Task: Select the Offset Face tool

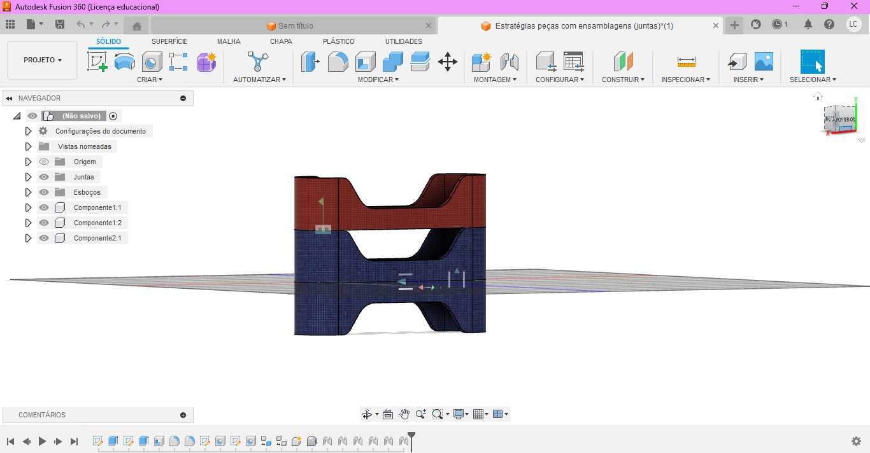Action: point(420,62)
